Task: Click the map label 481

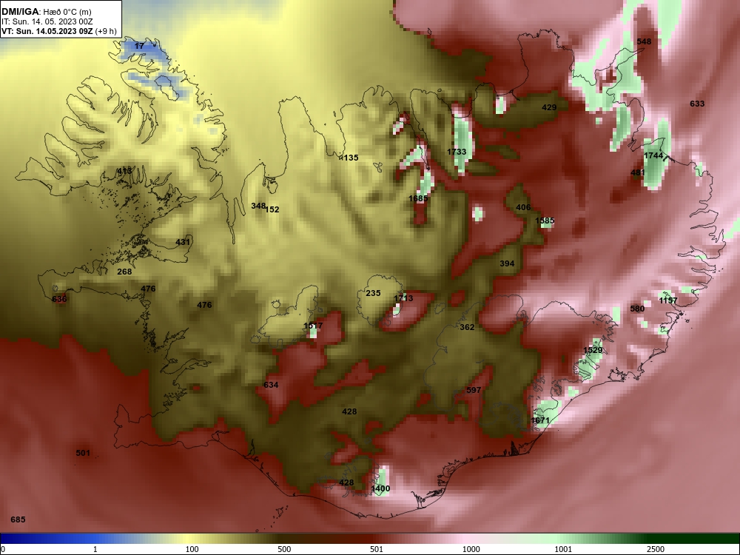Action: (x=638, y=172)
